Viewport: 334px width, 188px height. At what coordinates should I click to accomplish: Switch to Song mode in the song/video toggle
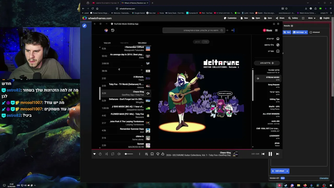coord(206,42)
